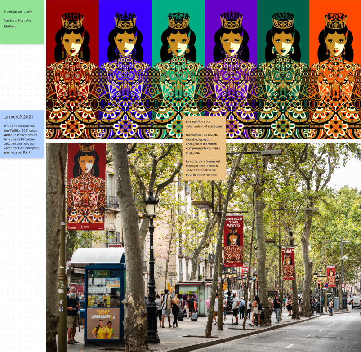Select the orange background poster illustration
The height and width of the screenshot is (352, 361).
click(x=335, y=70)
